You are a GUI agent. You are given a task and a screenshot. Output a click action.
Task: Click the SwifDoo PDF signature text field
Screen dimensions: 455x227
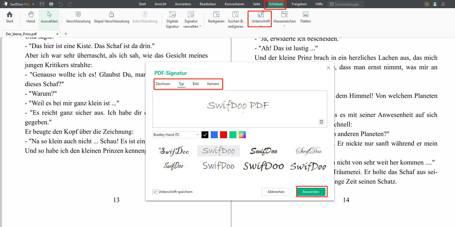[x=240, y=109]
